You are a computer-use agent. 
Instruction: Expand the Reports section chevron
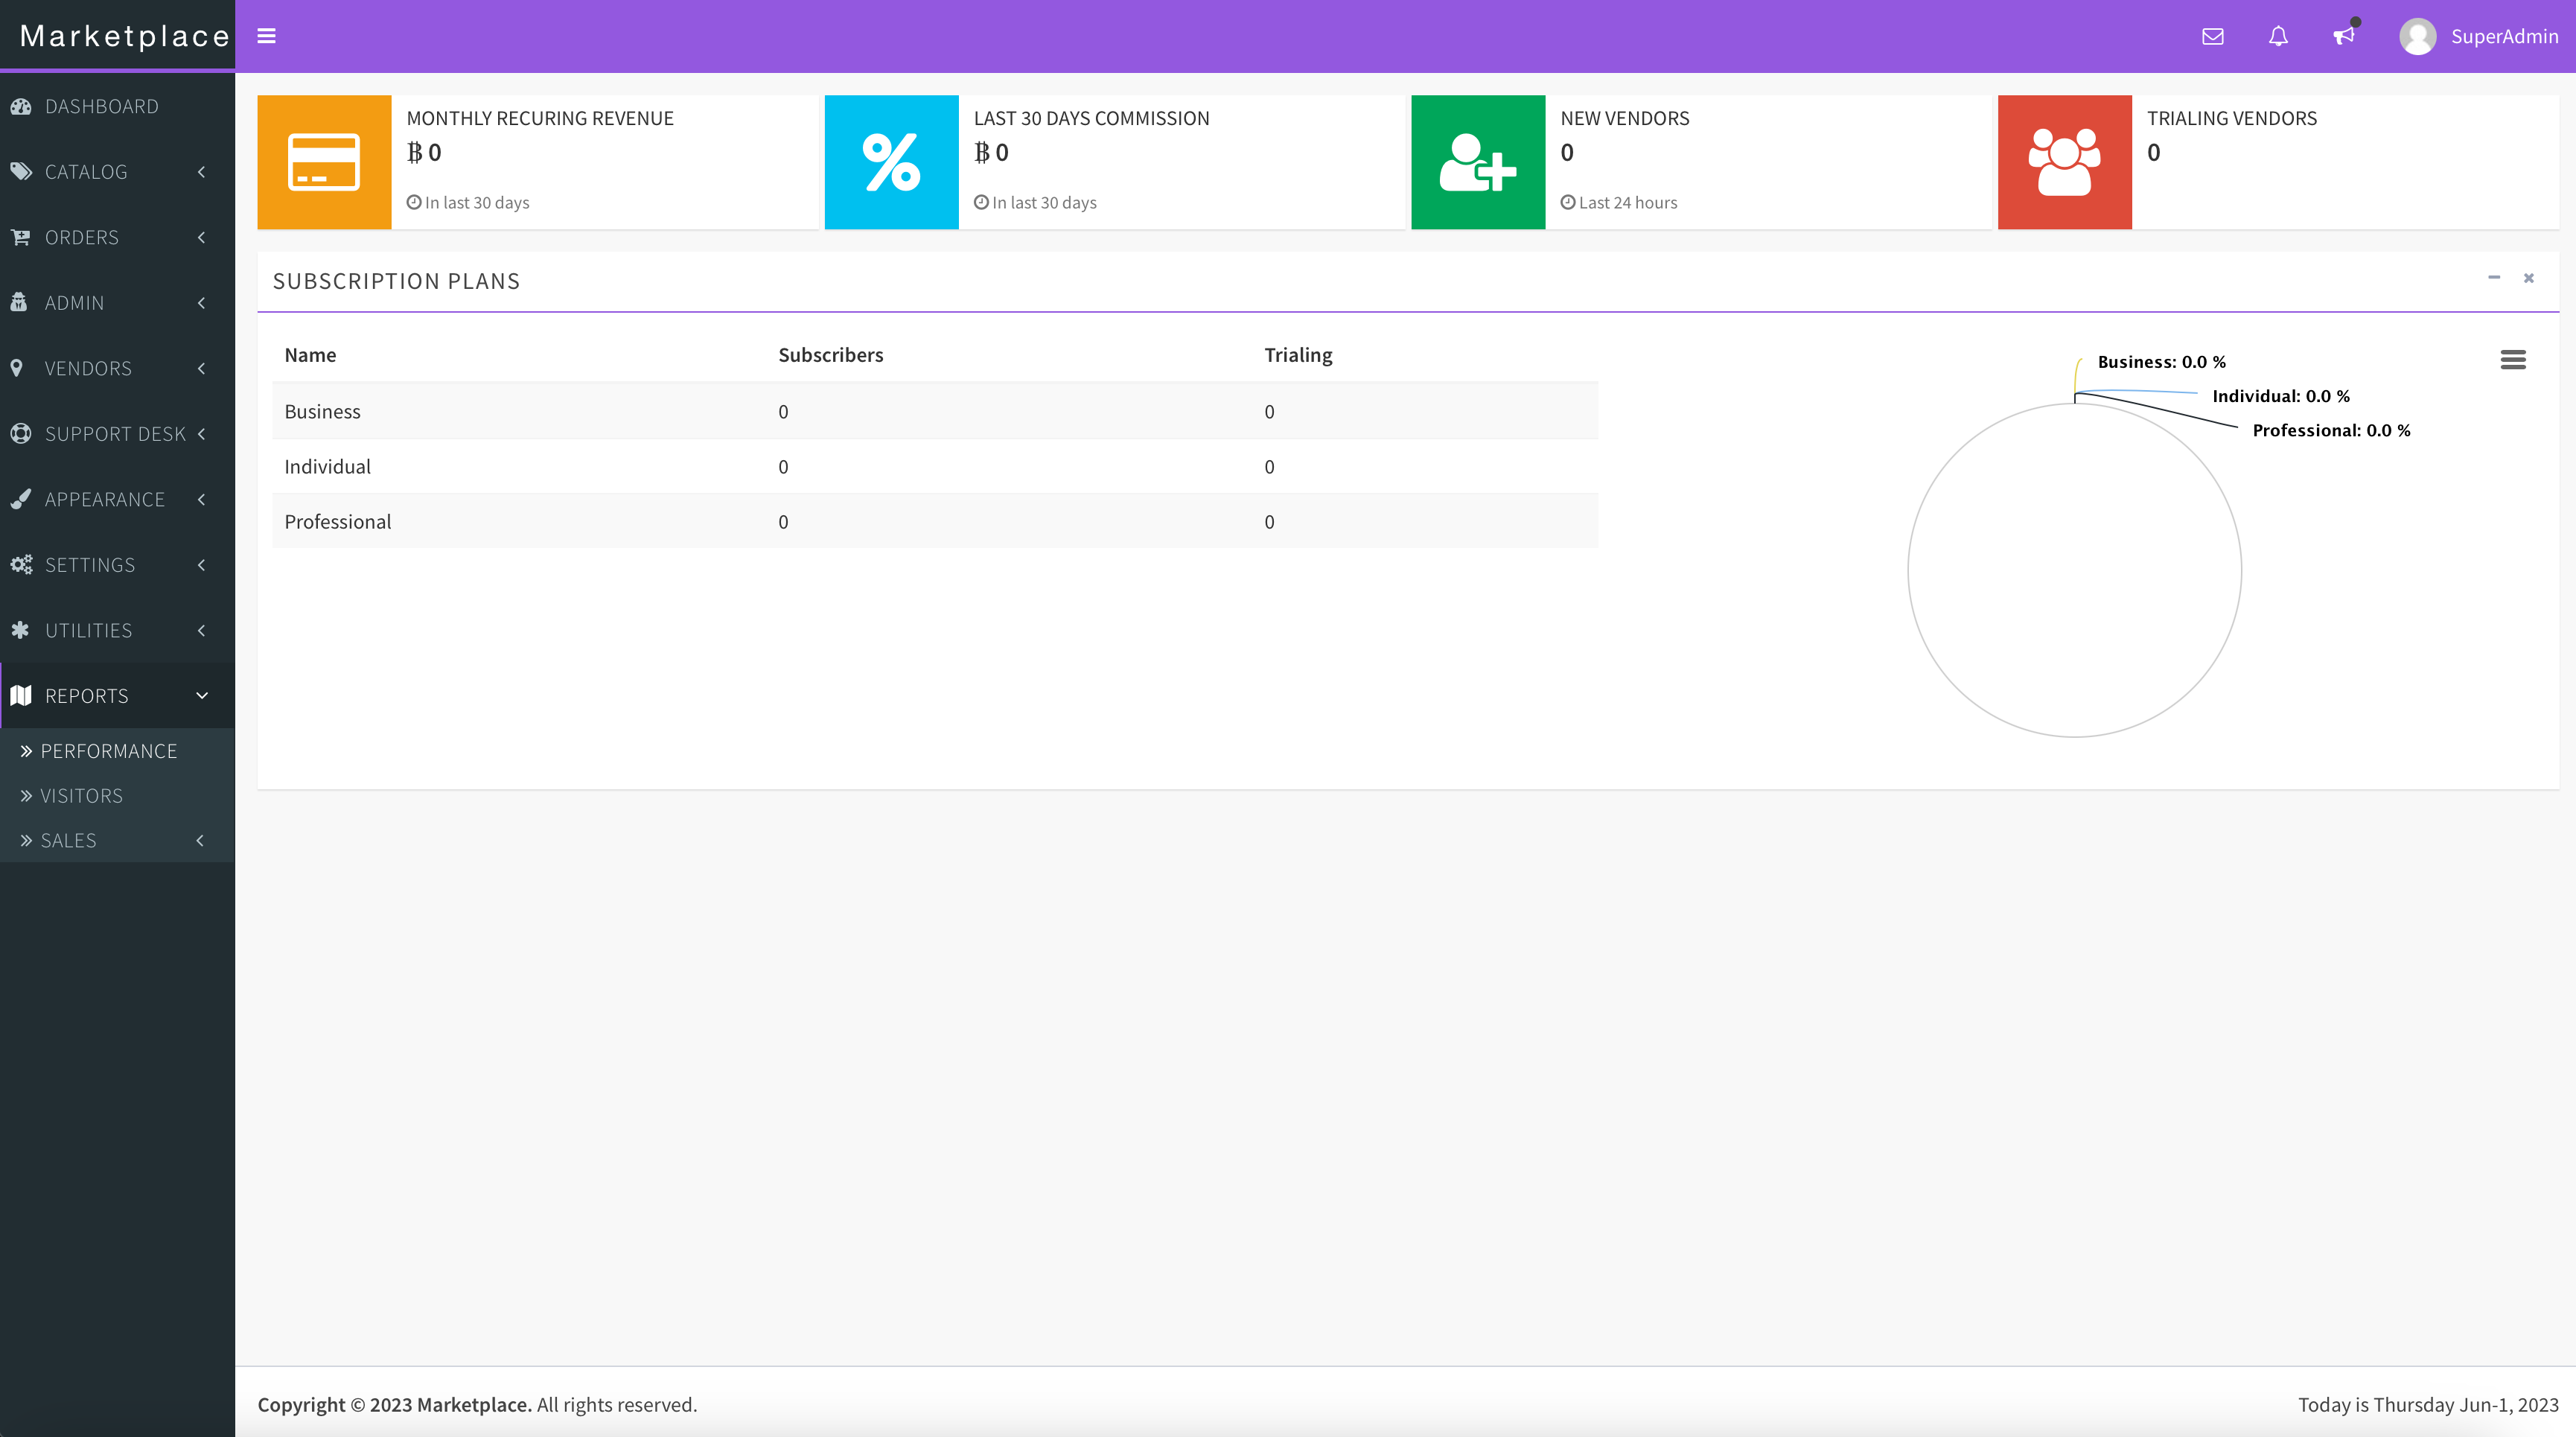click(202, 695)
